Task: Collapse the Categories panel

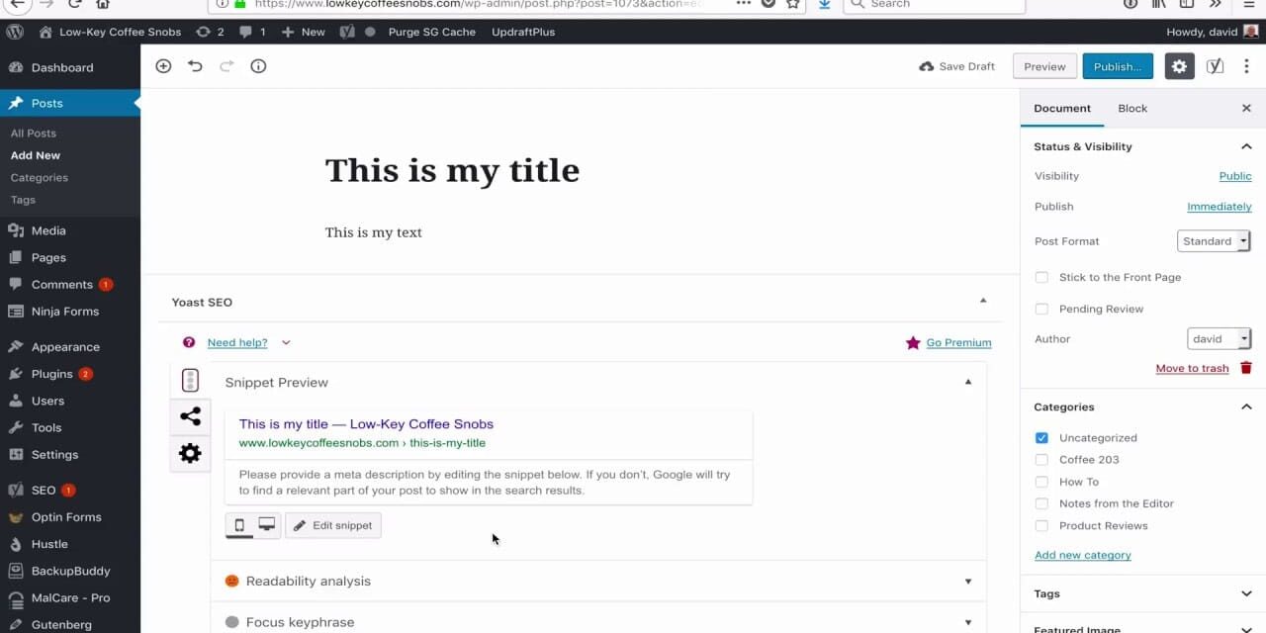Action: [1246, 407]
